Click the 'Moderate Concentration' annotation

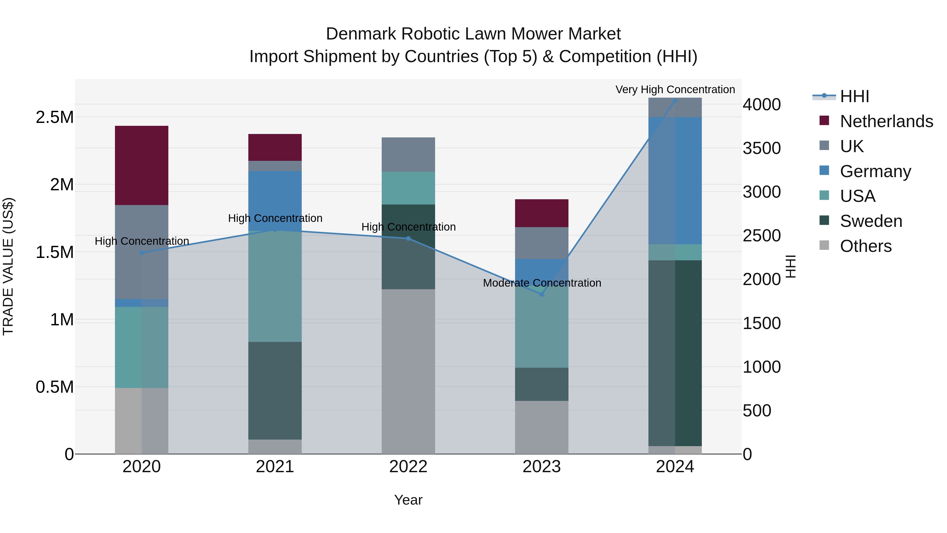[542, 283]
